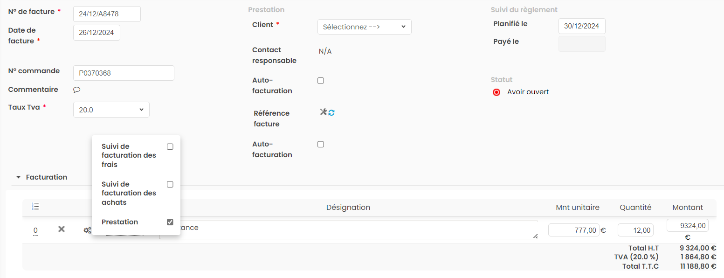
Task: Collapse the Facturation section
Action: click(x=19, y=177)
